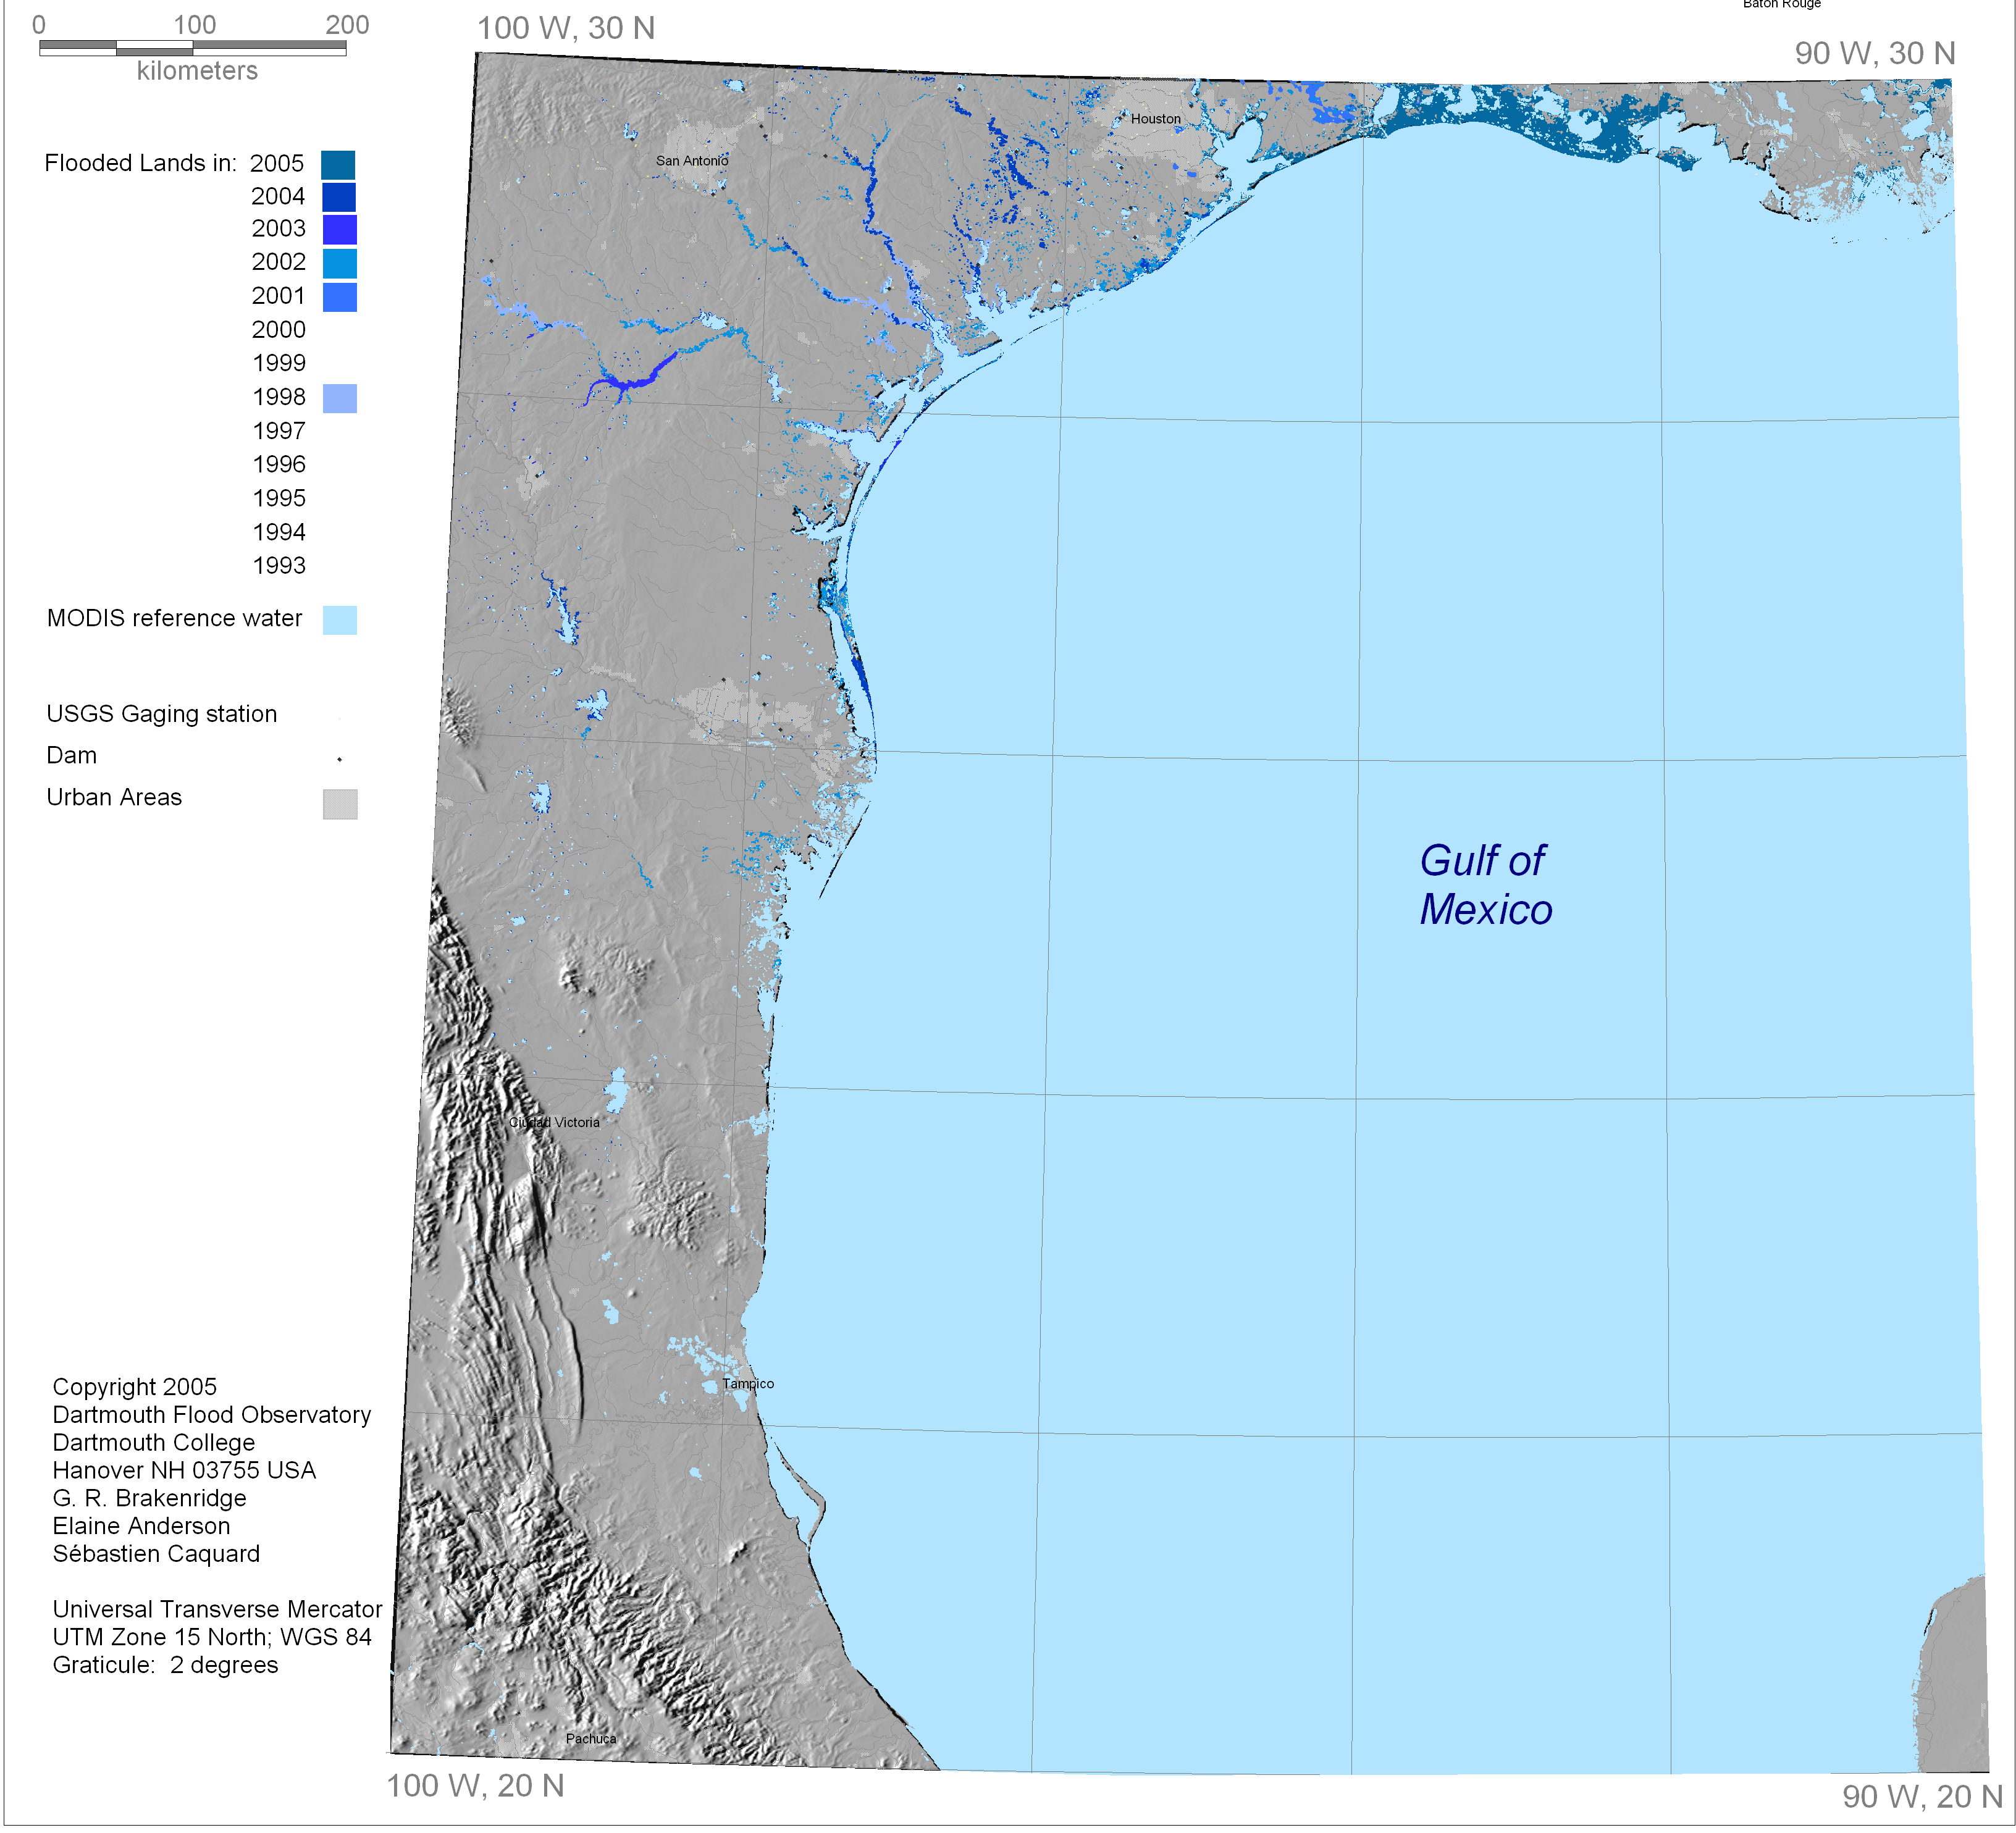Click the 2001 flooded lands color swatch
The image size is (2016, 1833).
tap(340, 297)
